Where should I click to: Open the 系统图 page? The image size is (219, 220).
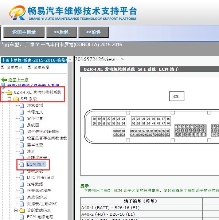click(x=33, y=125)
